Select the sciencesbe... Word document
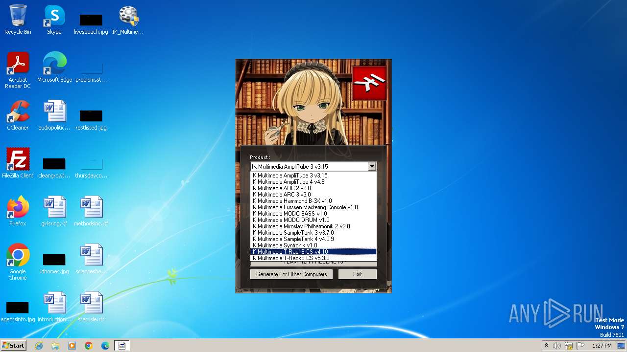The image size is (627, 352). pyautogui.click(x=91, y=259)
